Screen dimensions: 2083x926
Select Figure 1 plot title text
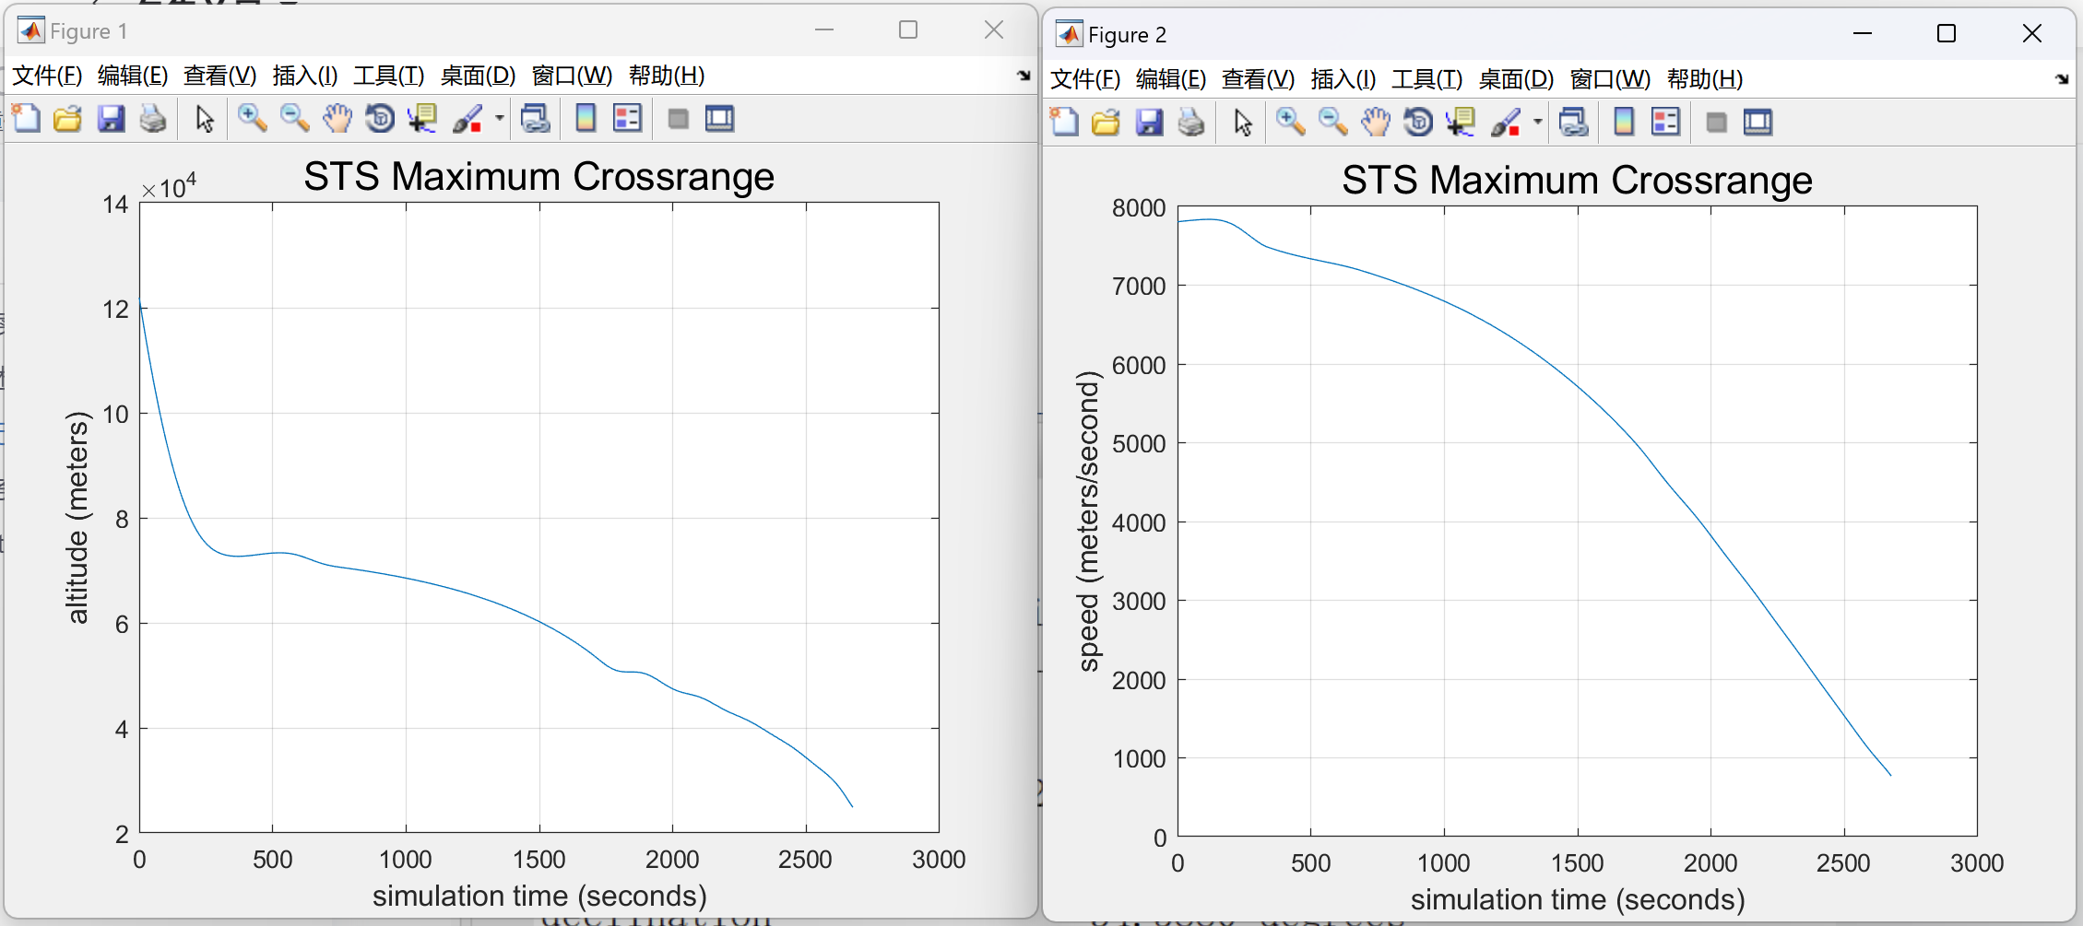point(539,176)
